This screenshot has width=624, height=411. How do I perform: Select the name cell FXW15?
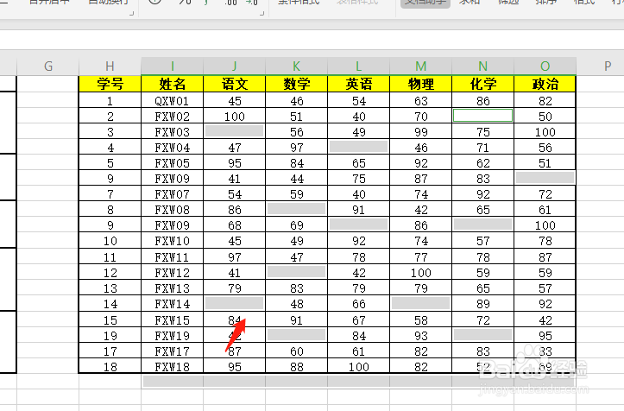point(173,319)
